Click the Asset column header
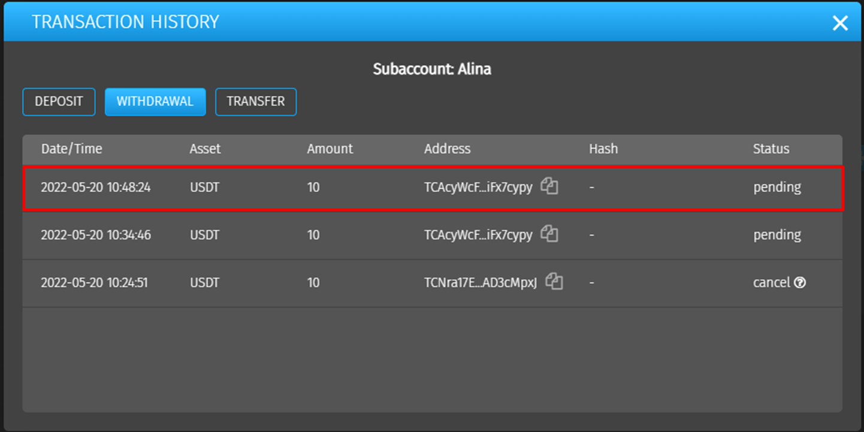This screenshot has height=432, width=864. tap(205, 149)
